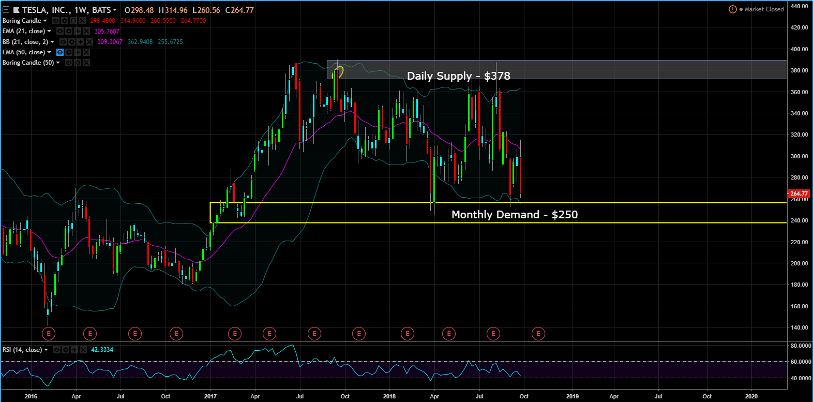Click the BB lower band value 255.6725

(170, 42)
